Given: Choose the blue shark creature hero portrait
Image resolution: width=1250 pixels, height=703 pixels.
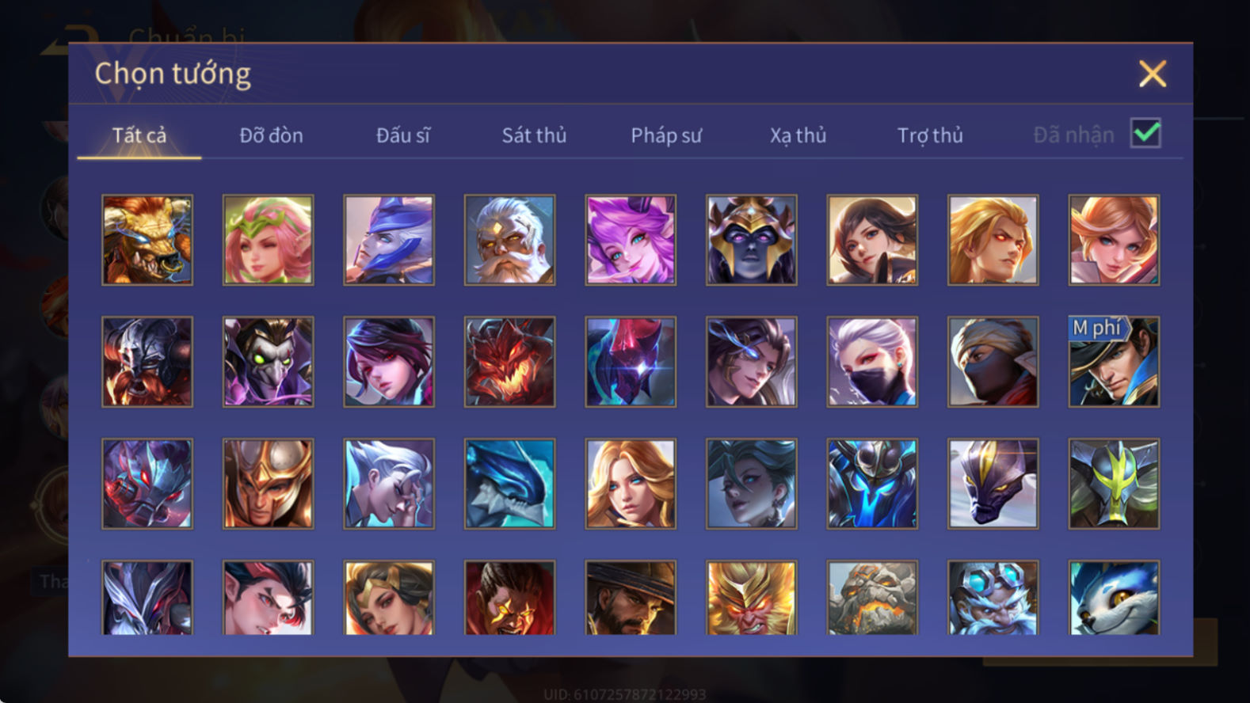Looking at the screenshot, I should 509,484.
